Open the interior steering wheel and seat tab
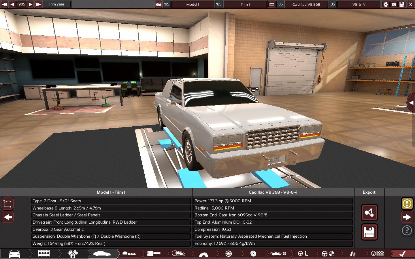 tap(303, 254)
